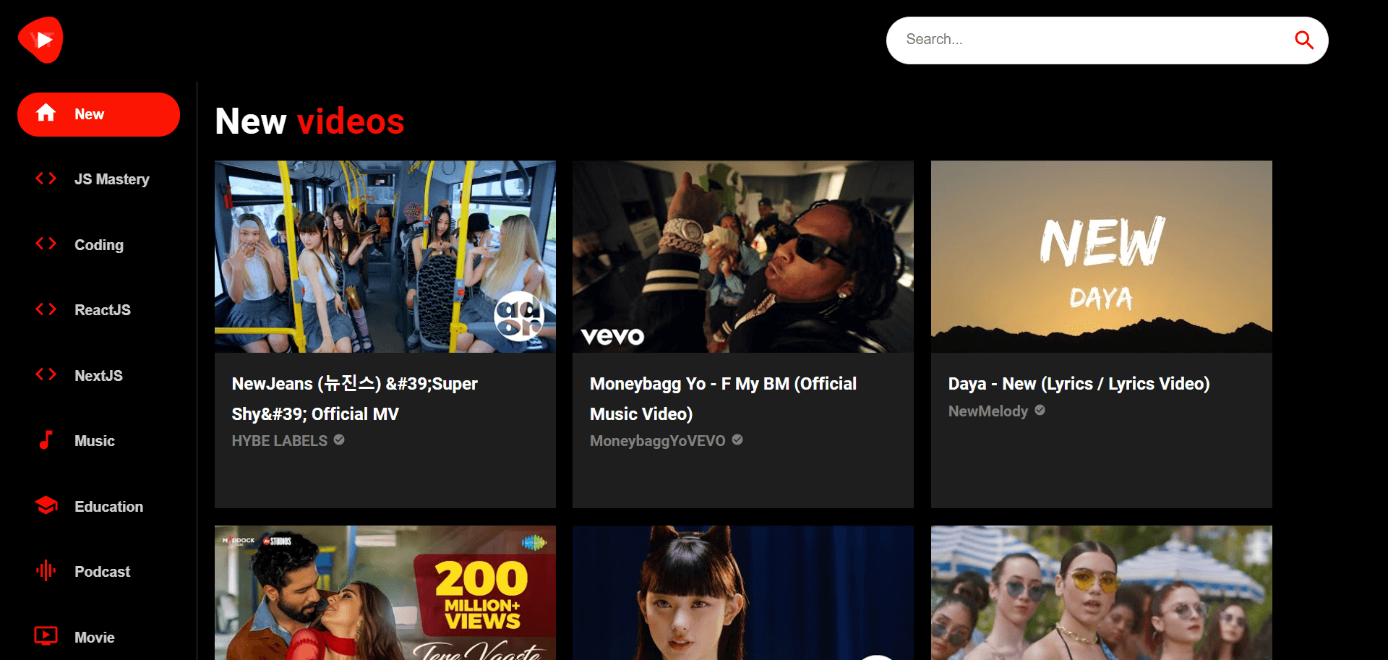Open the beach sunglasses video thumbnail
Screen dimensions: 1388x660
point(1102,593)
